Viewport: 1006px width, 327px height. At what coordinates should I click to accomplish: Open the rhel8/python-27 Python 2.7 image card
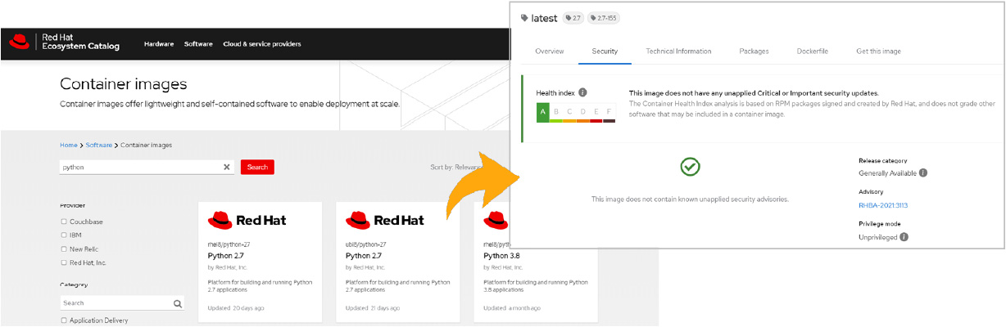click(260, 262)
